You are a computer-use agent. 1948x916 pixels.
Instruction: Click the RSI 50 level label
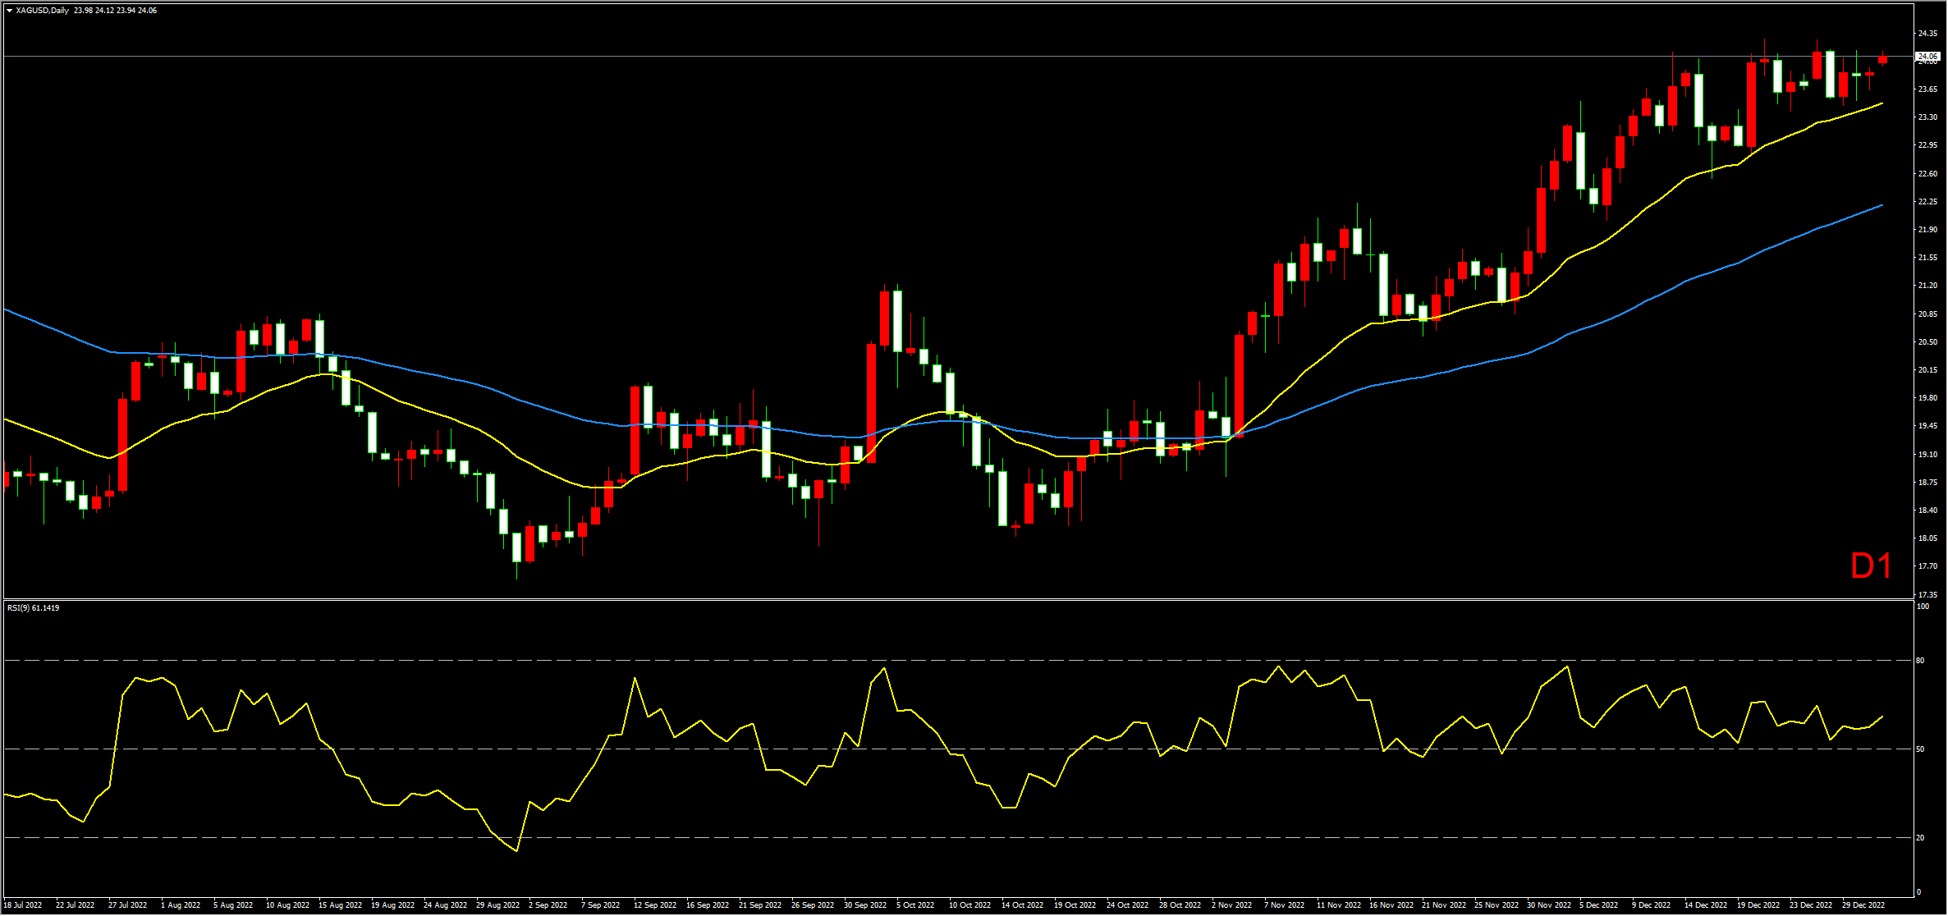point(1920,749)
